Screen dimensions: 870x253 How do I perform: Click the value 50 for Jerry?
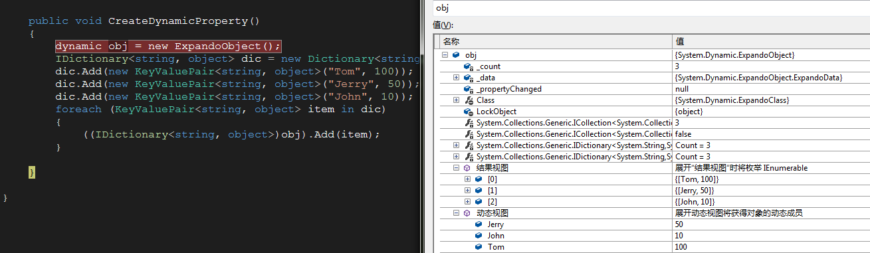click(679, 224)
